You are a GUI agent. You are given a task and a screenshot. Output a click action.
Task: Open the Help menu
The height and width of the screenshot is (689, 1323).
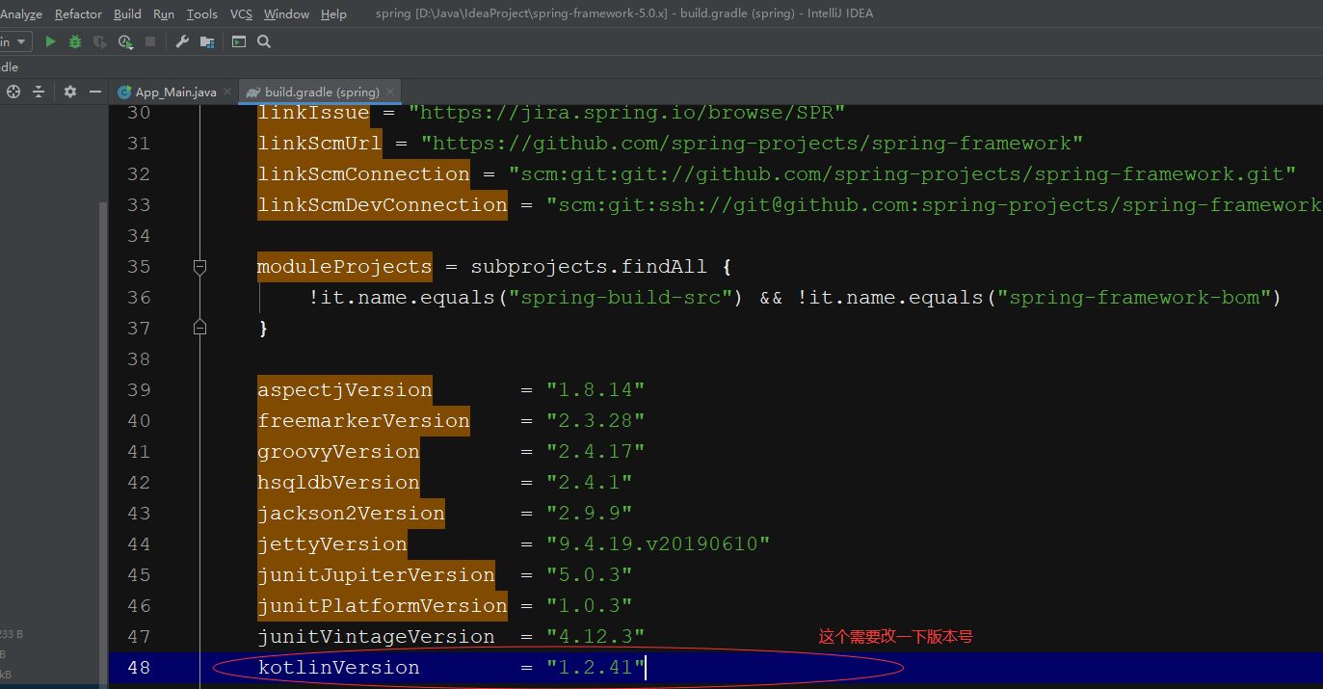point(333,14)
